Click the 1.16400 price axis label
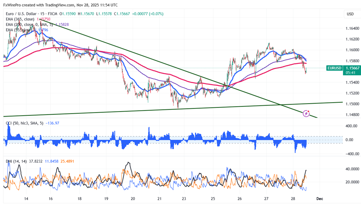The width and height of the screenshot is (361, 205). click(352, 29)
